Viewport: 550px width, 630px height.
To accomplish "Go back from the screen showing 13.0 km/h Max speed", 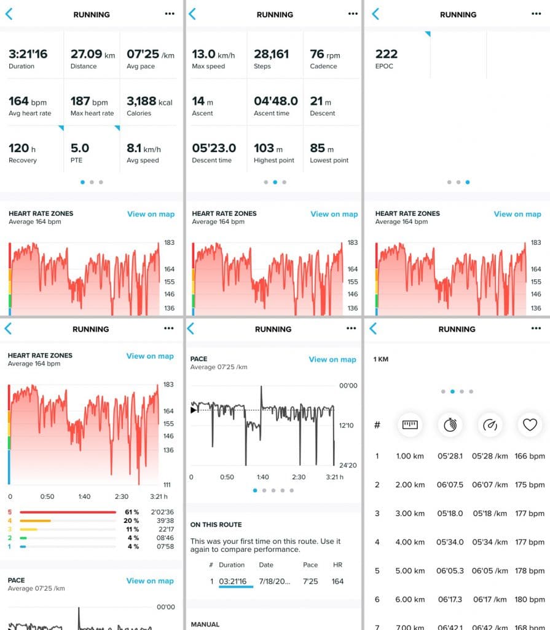I will pos(192,14).
